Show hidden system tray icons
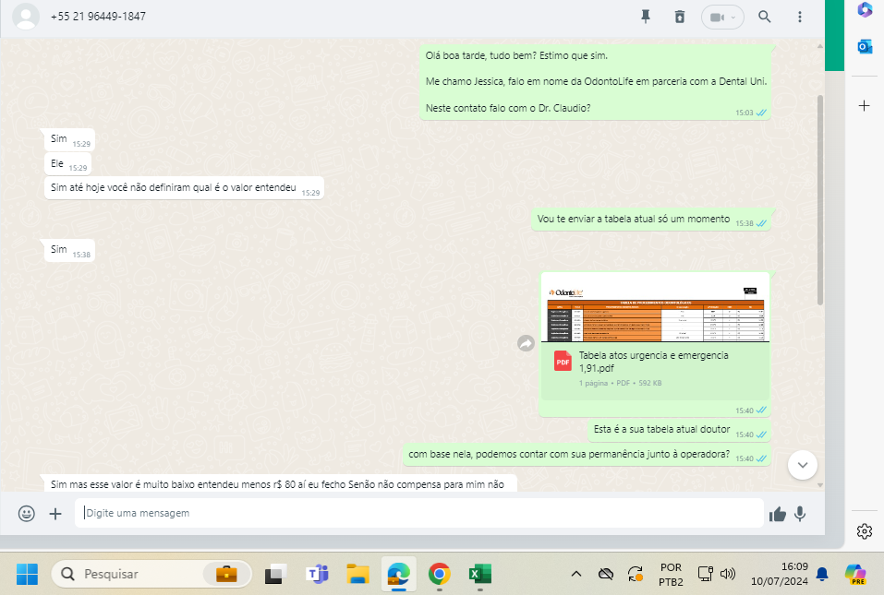 (575, 574)
